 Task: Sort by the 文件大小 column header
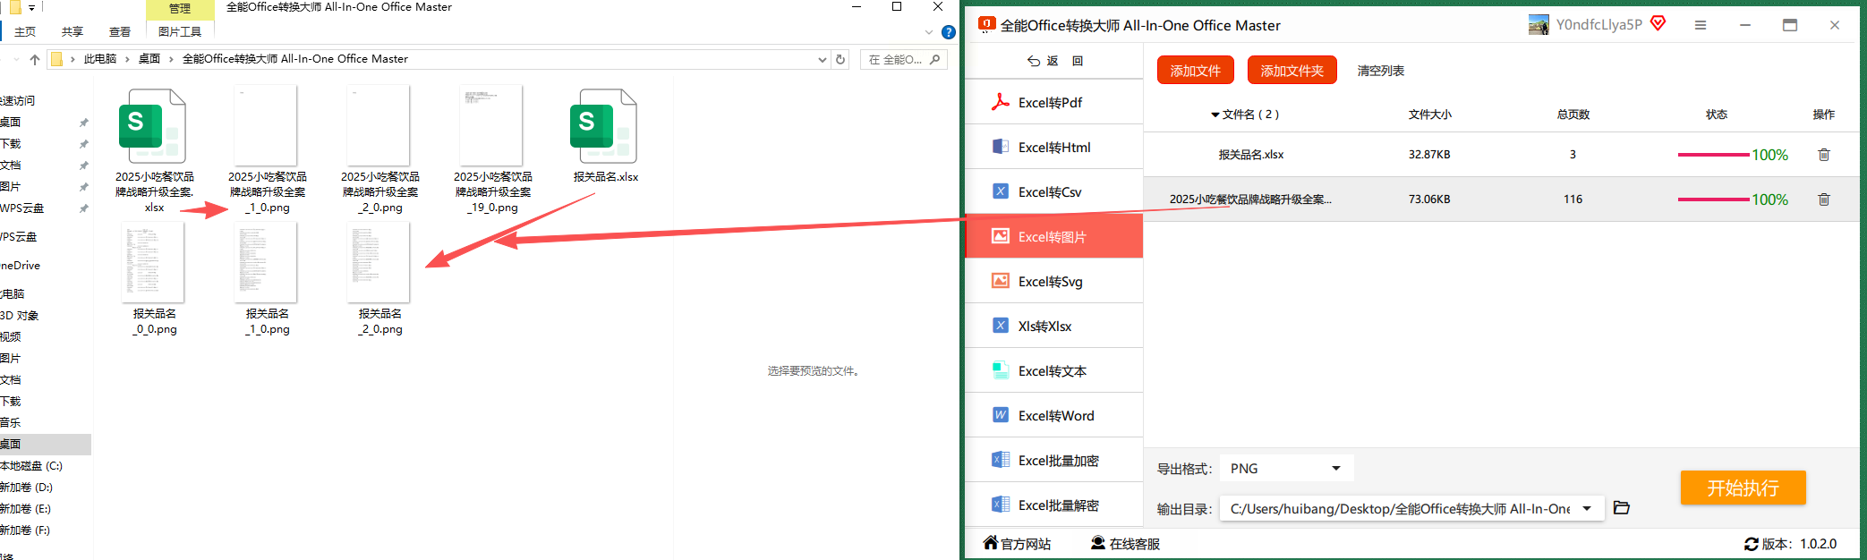tap(1429, 115)
